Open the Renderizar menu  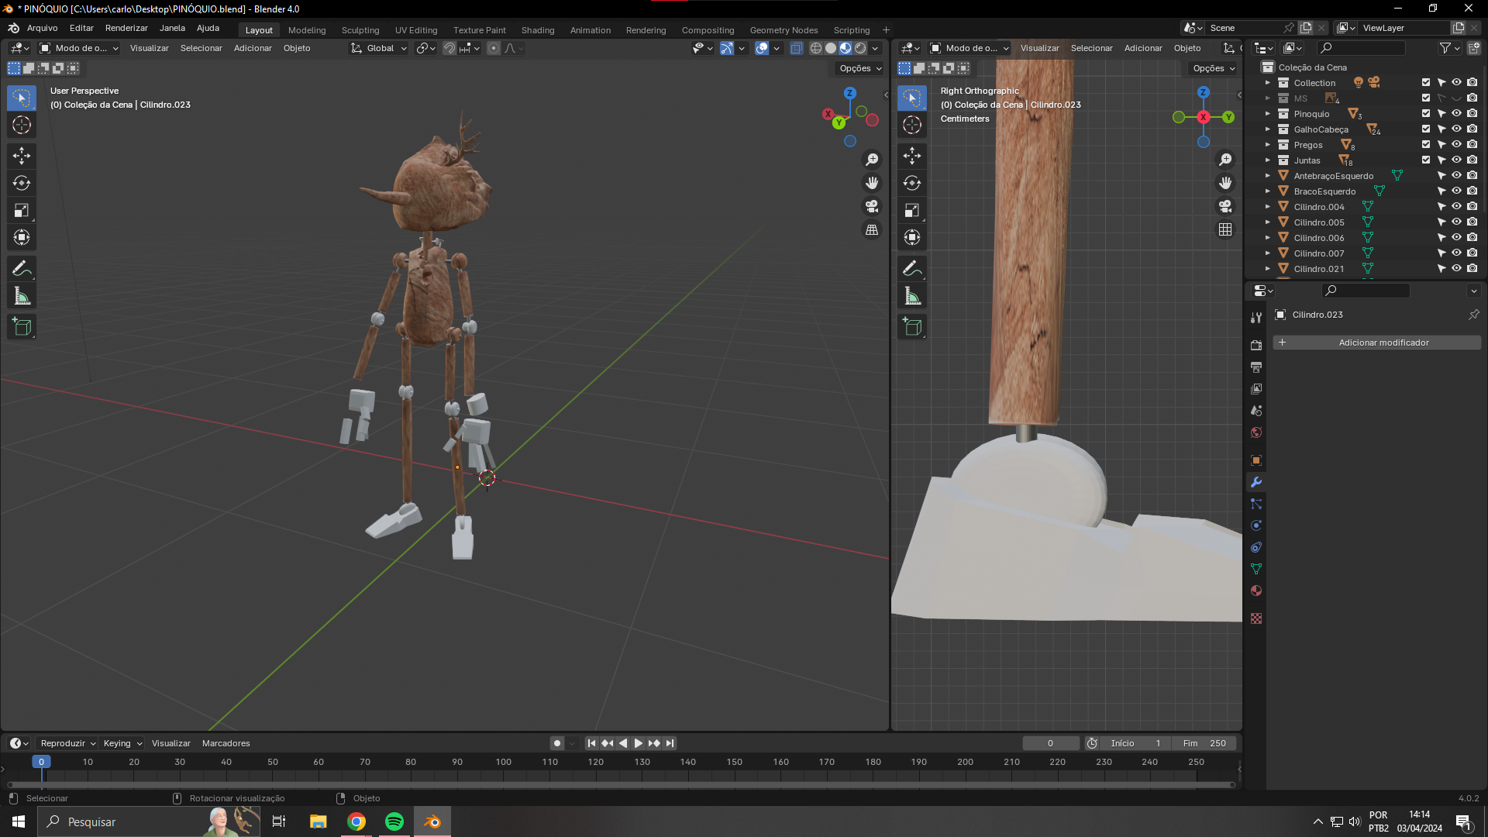pyautogui.click(x=126, y=28)
